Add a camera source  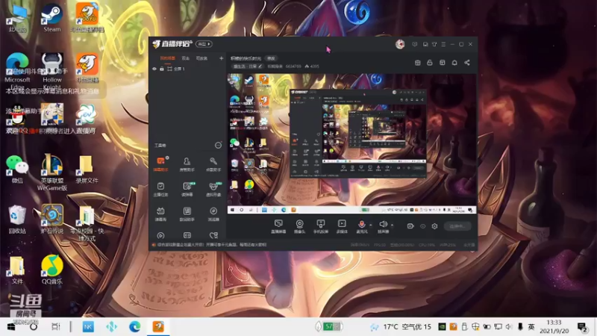(300, 226)
